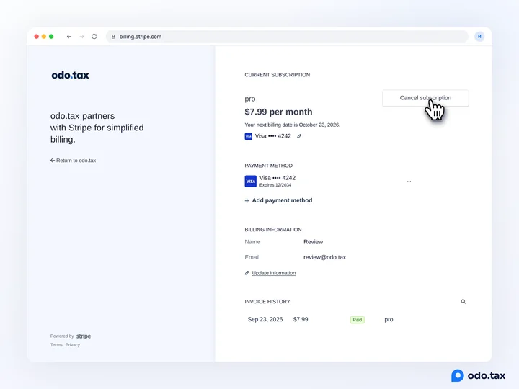Click the Visa card logo under Payment Method
519x389 pixels.
pyautogui.click(x=251, y=182)
